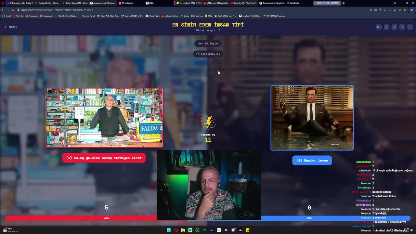Image resolution: width=416 pixels, height=234 pixels.
Task: Click the shopkeeper image thumbnail
Action: (x=104, y=118)
